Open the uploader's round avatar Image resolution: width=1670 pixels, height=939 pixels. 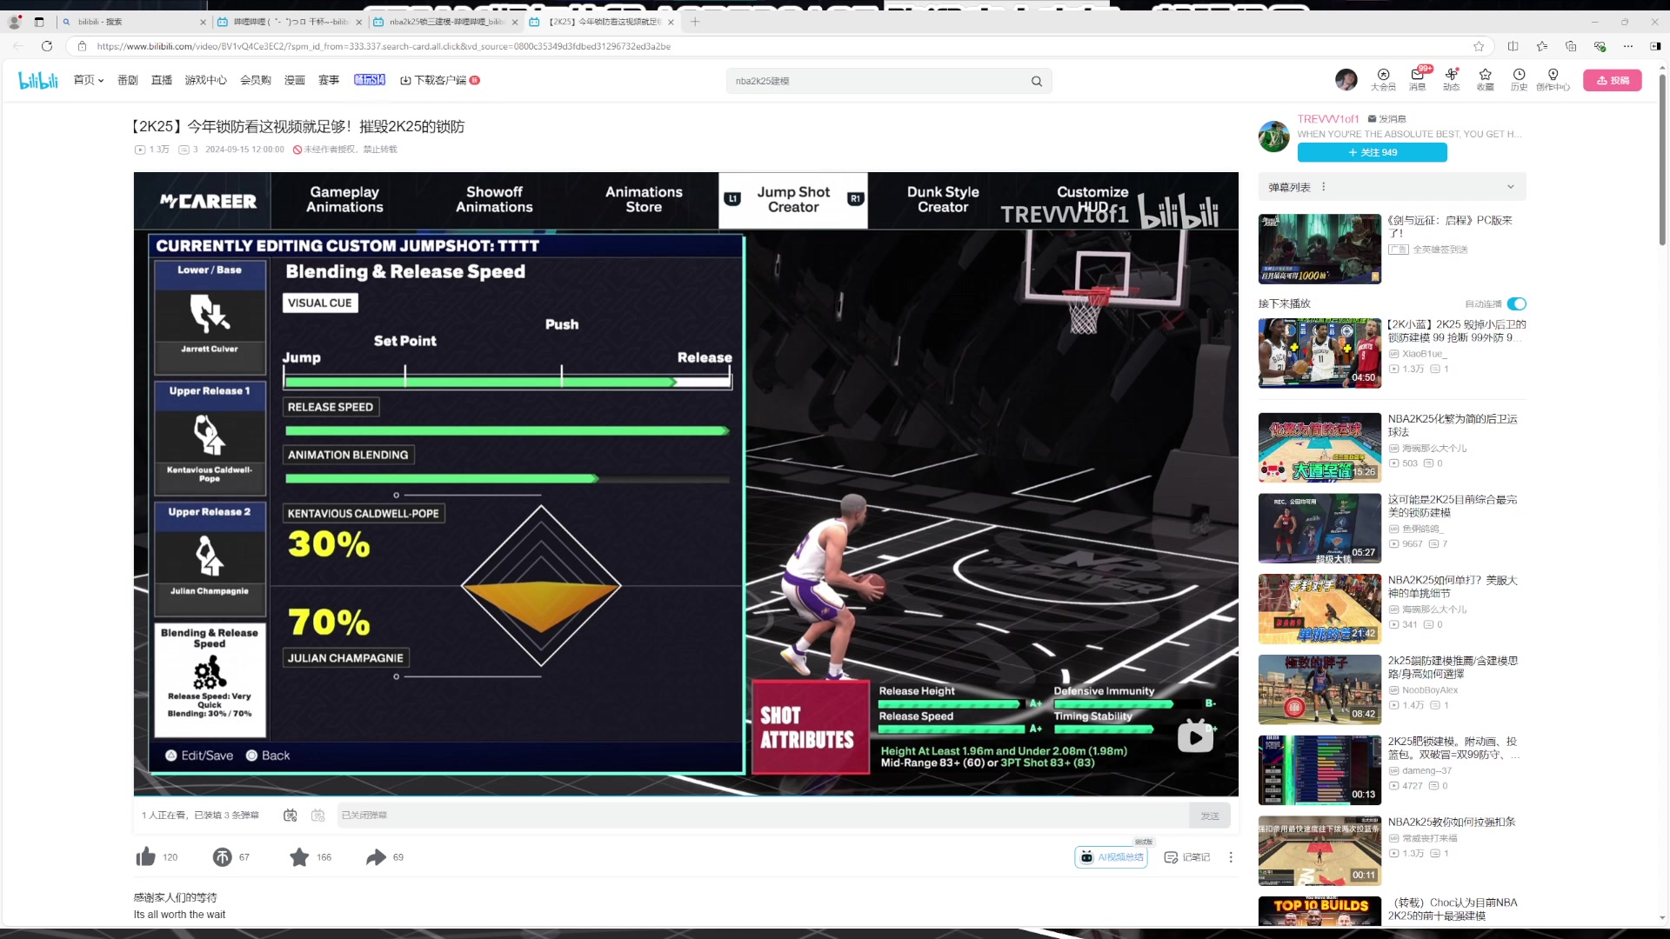(x=1274, y=137)
